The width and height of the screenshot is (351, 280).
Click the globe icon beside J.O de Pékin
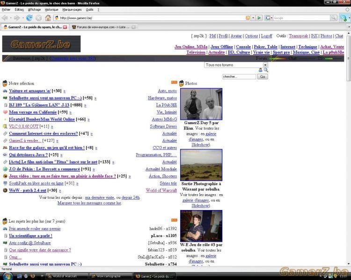pyautogui.click(x=5, y=169)
